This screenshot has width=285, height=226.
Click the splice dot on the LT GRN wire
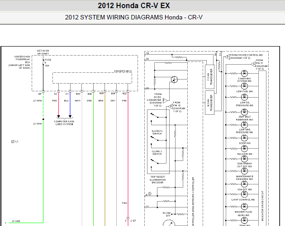click(x=43, y=119)
